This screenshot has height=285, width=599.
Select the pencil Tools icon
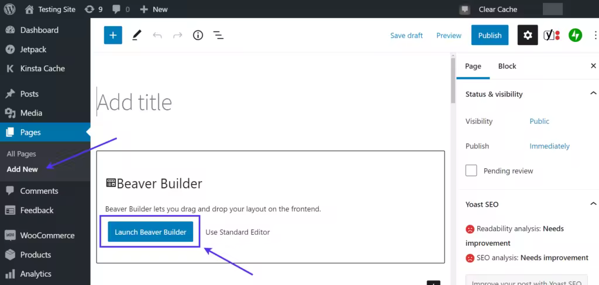coord(136,36)
